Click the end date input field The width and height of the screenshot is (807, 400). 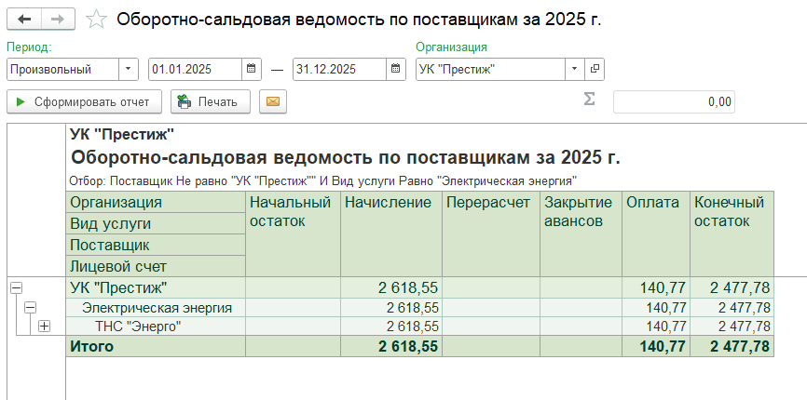[338, 69]
